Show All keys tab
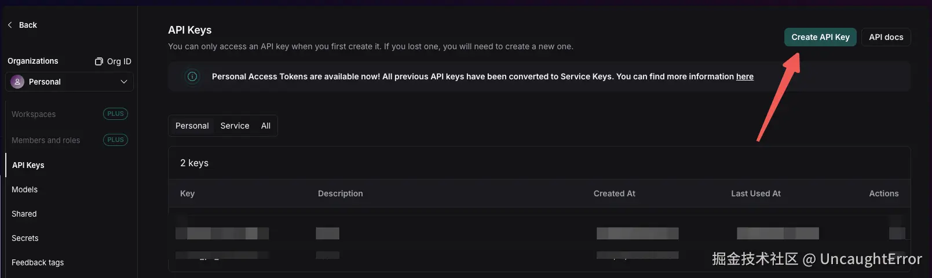This screenshot has width=932, height=278. pyautogui.click(x=266, y=126)
